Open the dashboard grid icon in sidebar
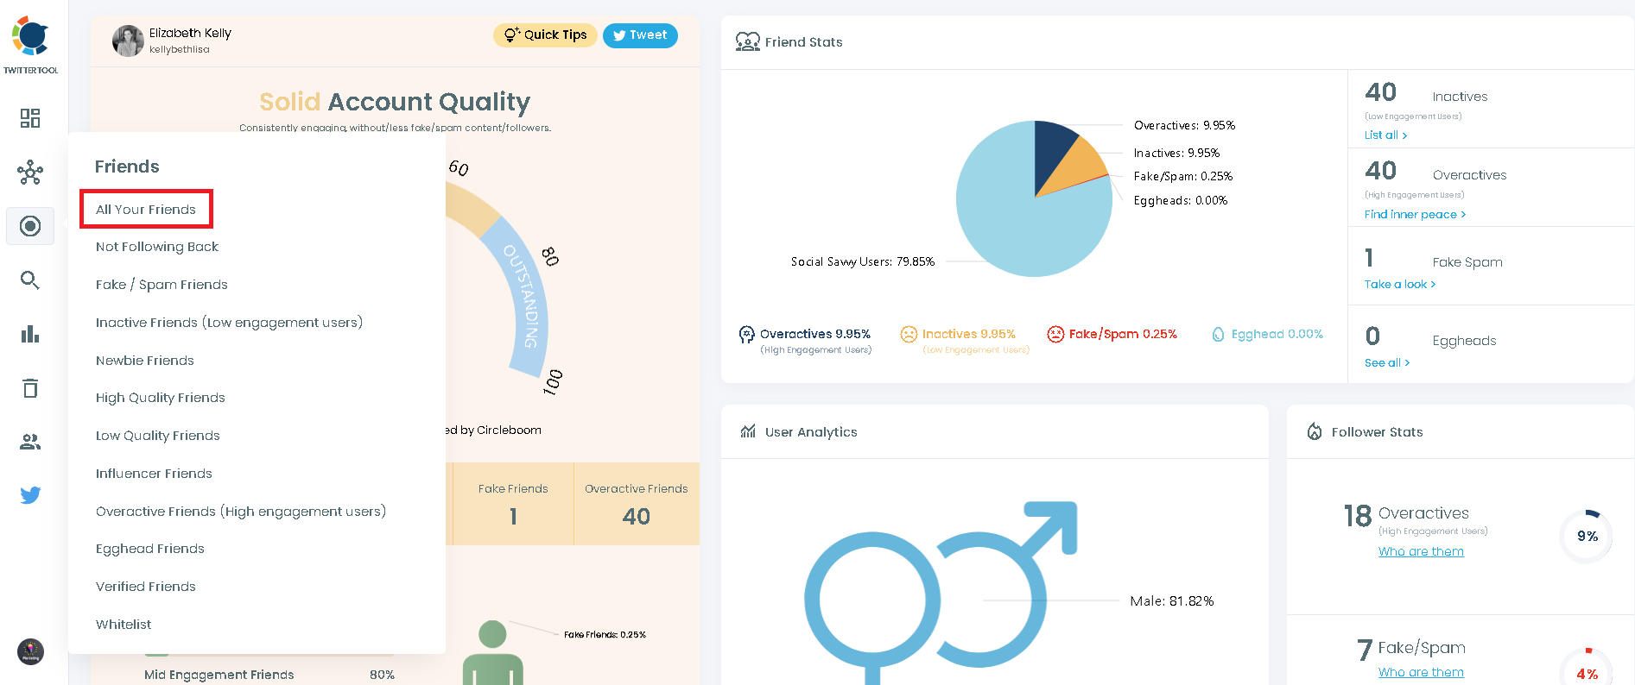 tap(30, 118)
